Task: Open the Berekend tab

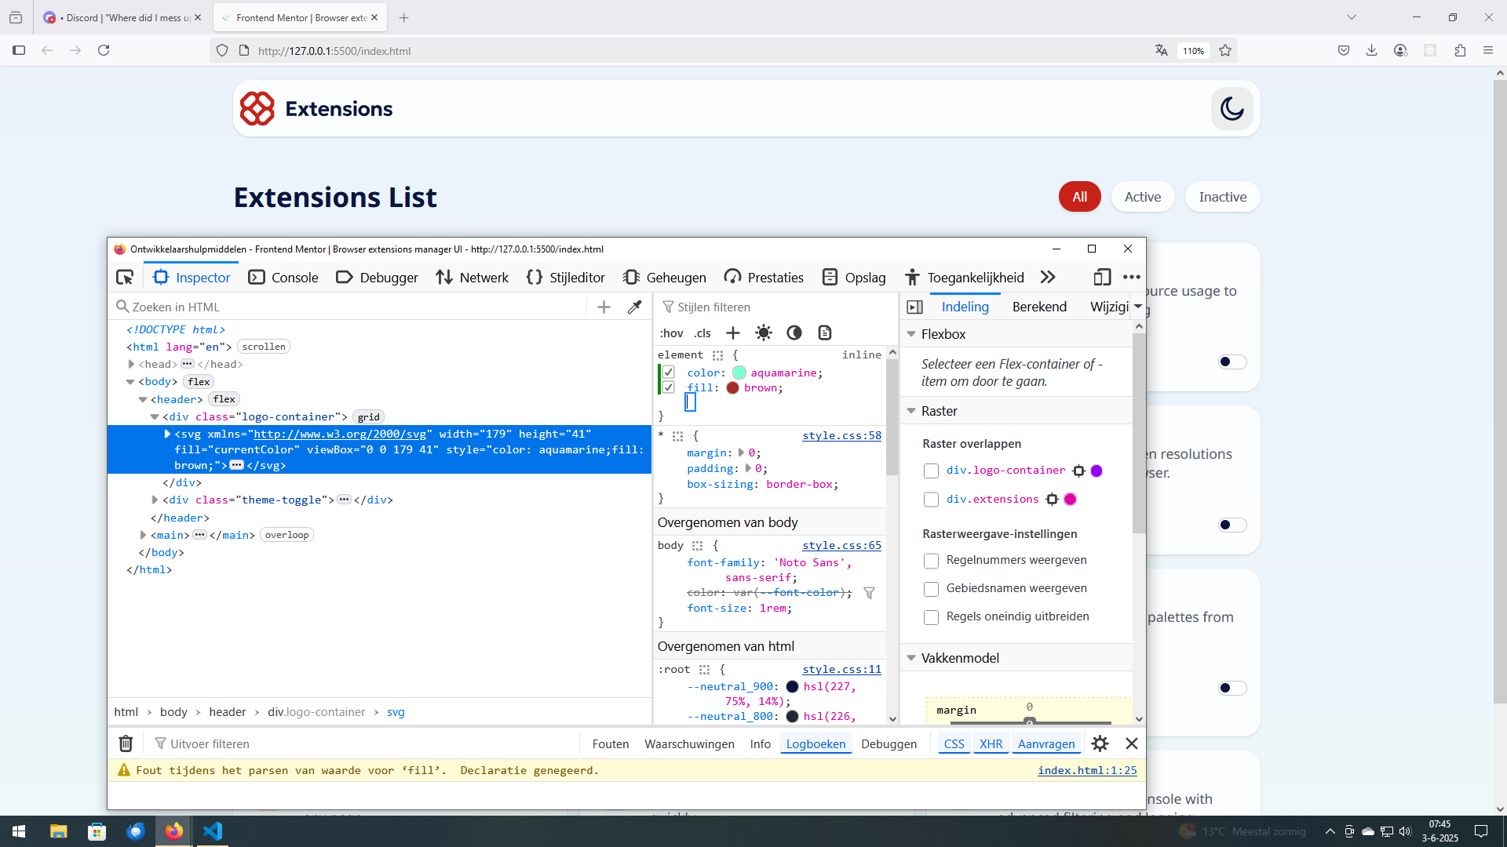Action: coord(1038,307)
